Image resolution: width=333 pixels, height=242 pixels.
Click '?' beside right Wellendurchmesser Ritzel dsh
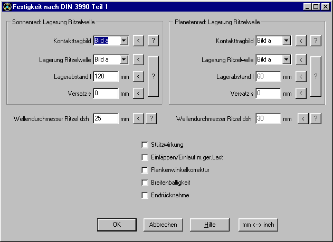(x=315, y=118)
